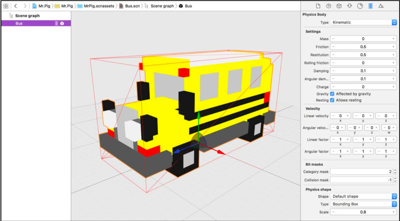Open the Bounding Box type dropdown

click(364, 204)
